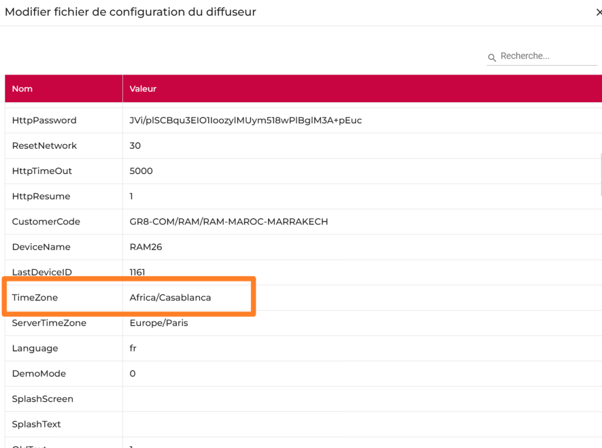Viewport: 602px width, 448px height.
Task: Click the LastDeviceID value 1161
Action: 137,272
